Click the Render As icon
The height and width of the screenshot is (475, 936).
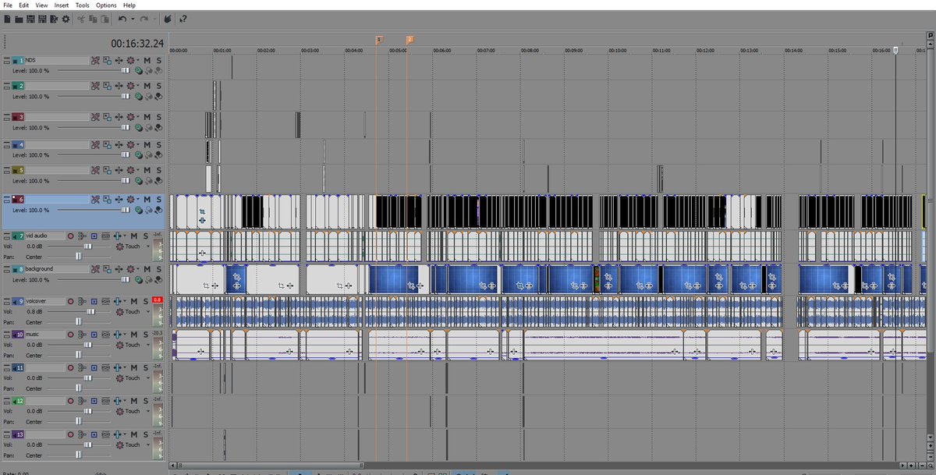tap(54, 19)
